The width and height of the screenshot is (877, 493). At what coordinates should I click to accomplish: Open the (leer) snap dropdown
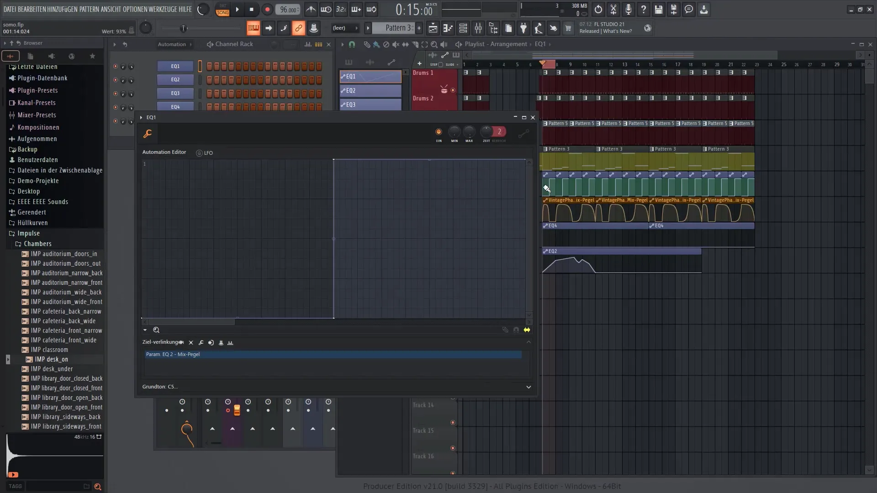point(345,28)
